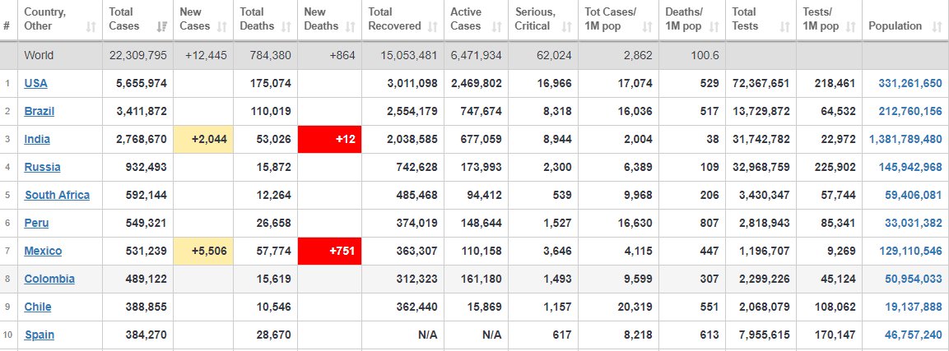The image size is (949, 351).
Task: Select Peru deaths/1M pop 807
Action: pyautogui.click(x=709, y=223)
